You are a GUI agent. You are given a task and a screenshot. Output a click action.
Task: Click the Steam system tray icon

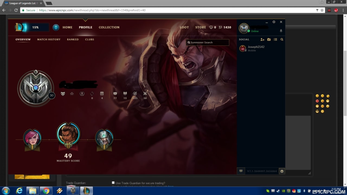pos(278,191)
